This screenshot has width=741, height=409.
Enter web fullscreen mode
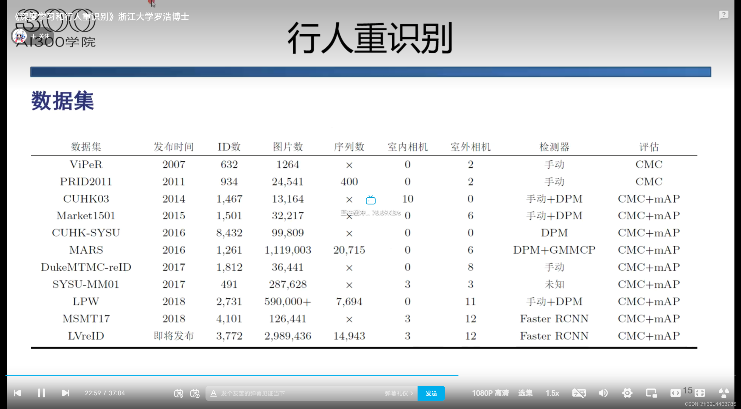click(700, 393)
